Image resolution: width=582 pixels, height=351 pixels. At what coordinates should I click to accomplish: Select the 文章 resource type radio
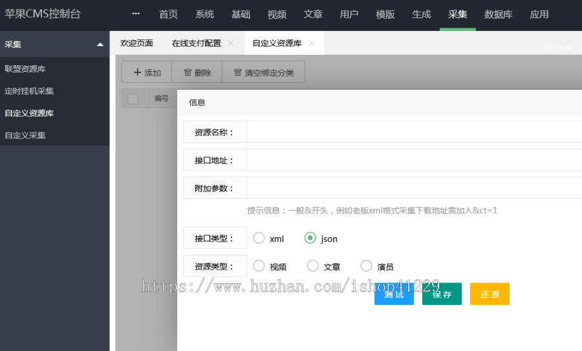(x=312, y=266)
